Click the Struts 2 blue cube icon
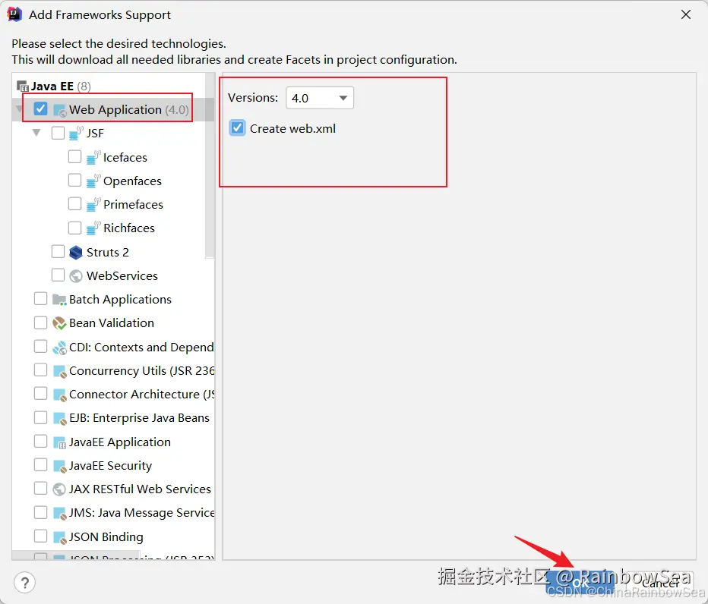This screenshot has width=708, height=604. pyautogui.click(x=76, y=252)
